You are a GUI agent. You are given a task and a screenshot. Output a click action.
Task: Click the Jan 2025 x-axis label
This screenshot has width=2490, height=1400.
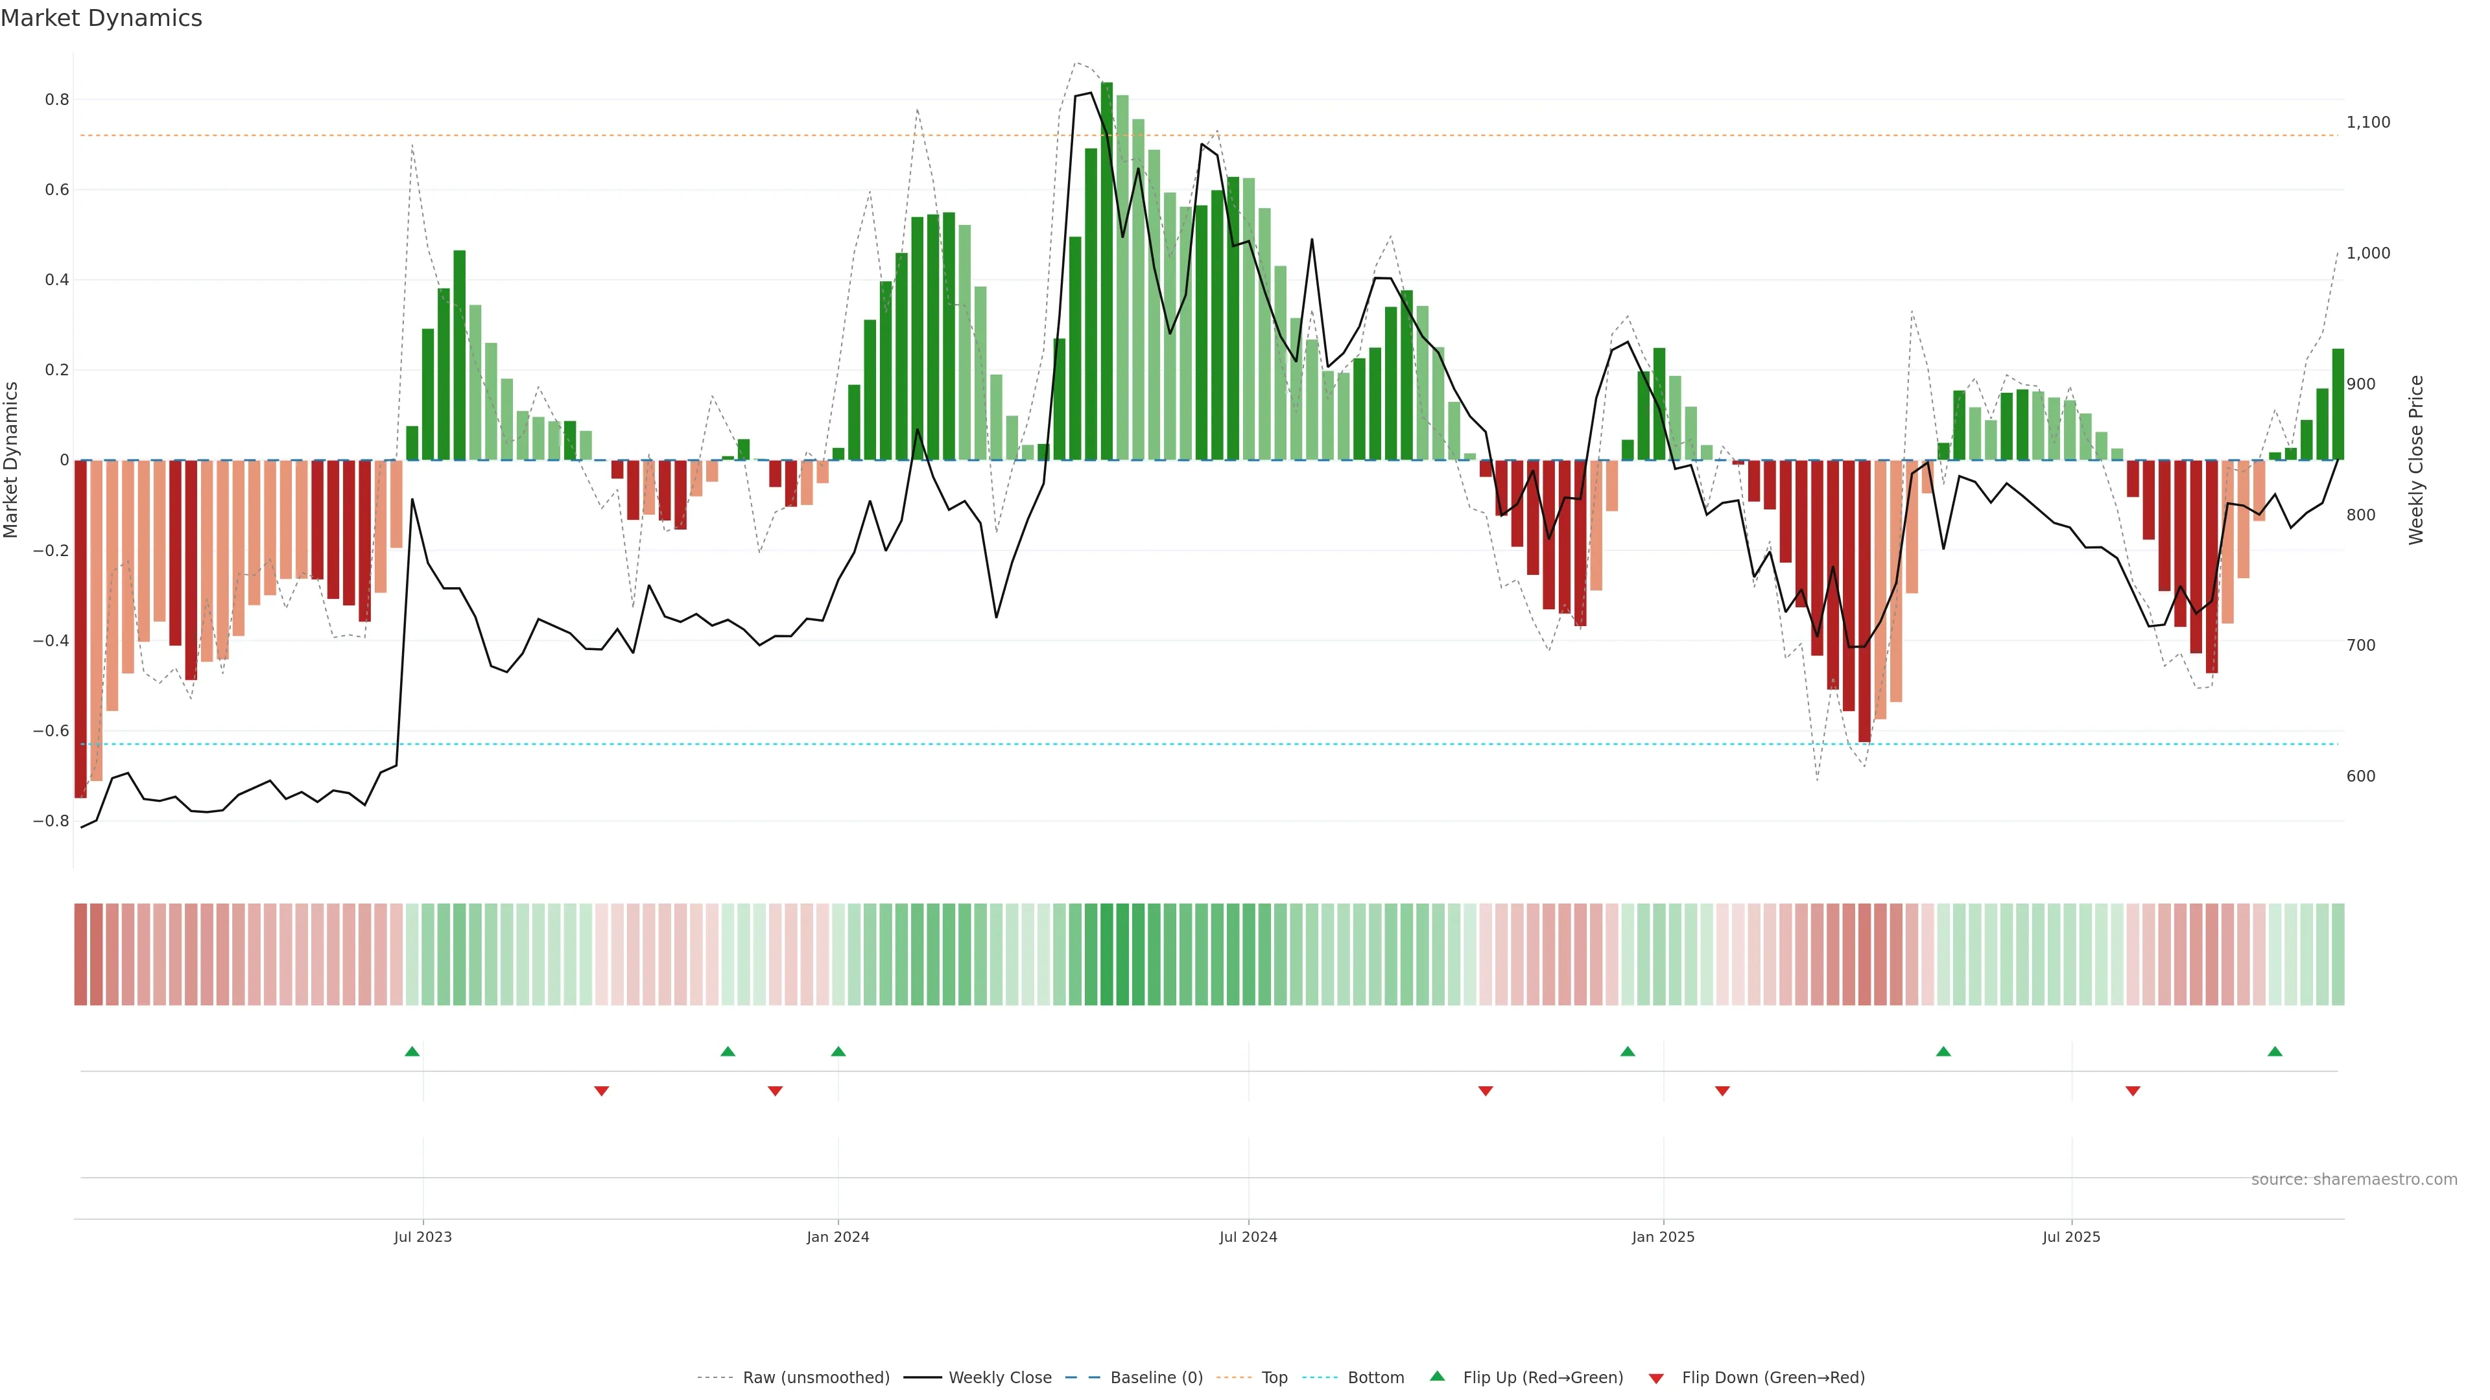[1663, 1237]
